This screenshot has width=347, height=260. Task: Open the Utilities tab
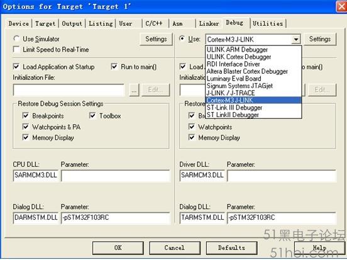click(x=268, y=23)
